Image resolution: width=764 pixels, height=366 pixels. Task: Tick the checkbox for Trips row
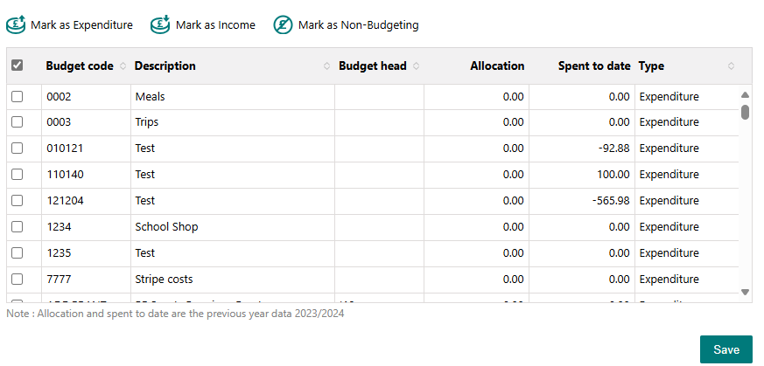[17, 122]
